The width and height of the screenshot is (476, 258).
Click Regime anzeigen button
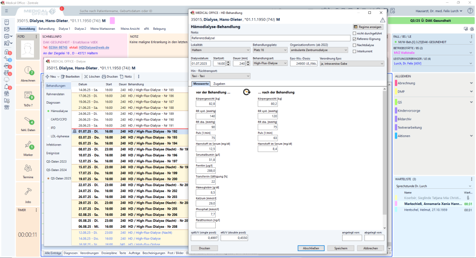pyautogui.click(x=368, y=27)
